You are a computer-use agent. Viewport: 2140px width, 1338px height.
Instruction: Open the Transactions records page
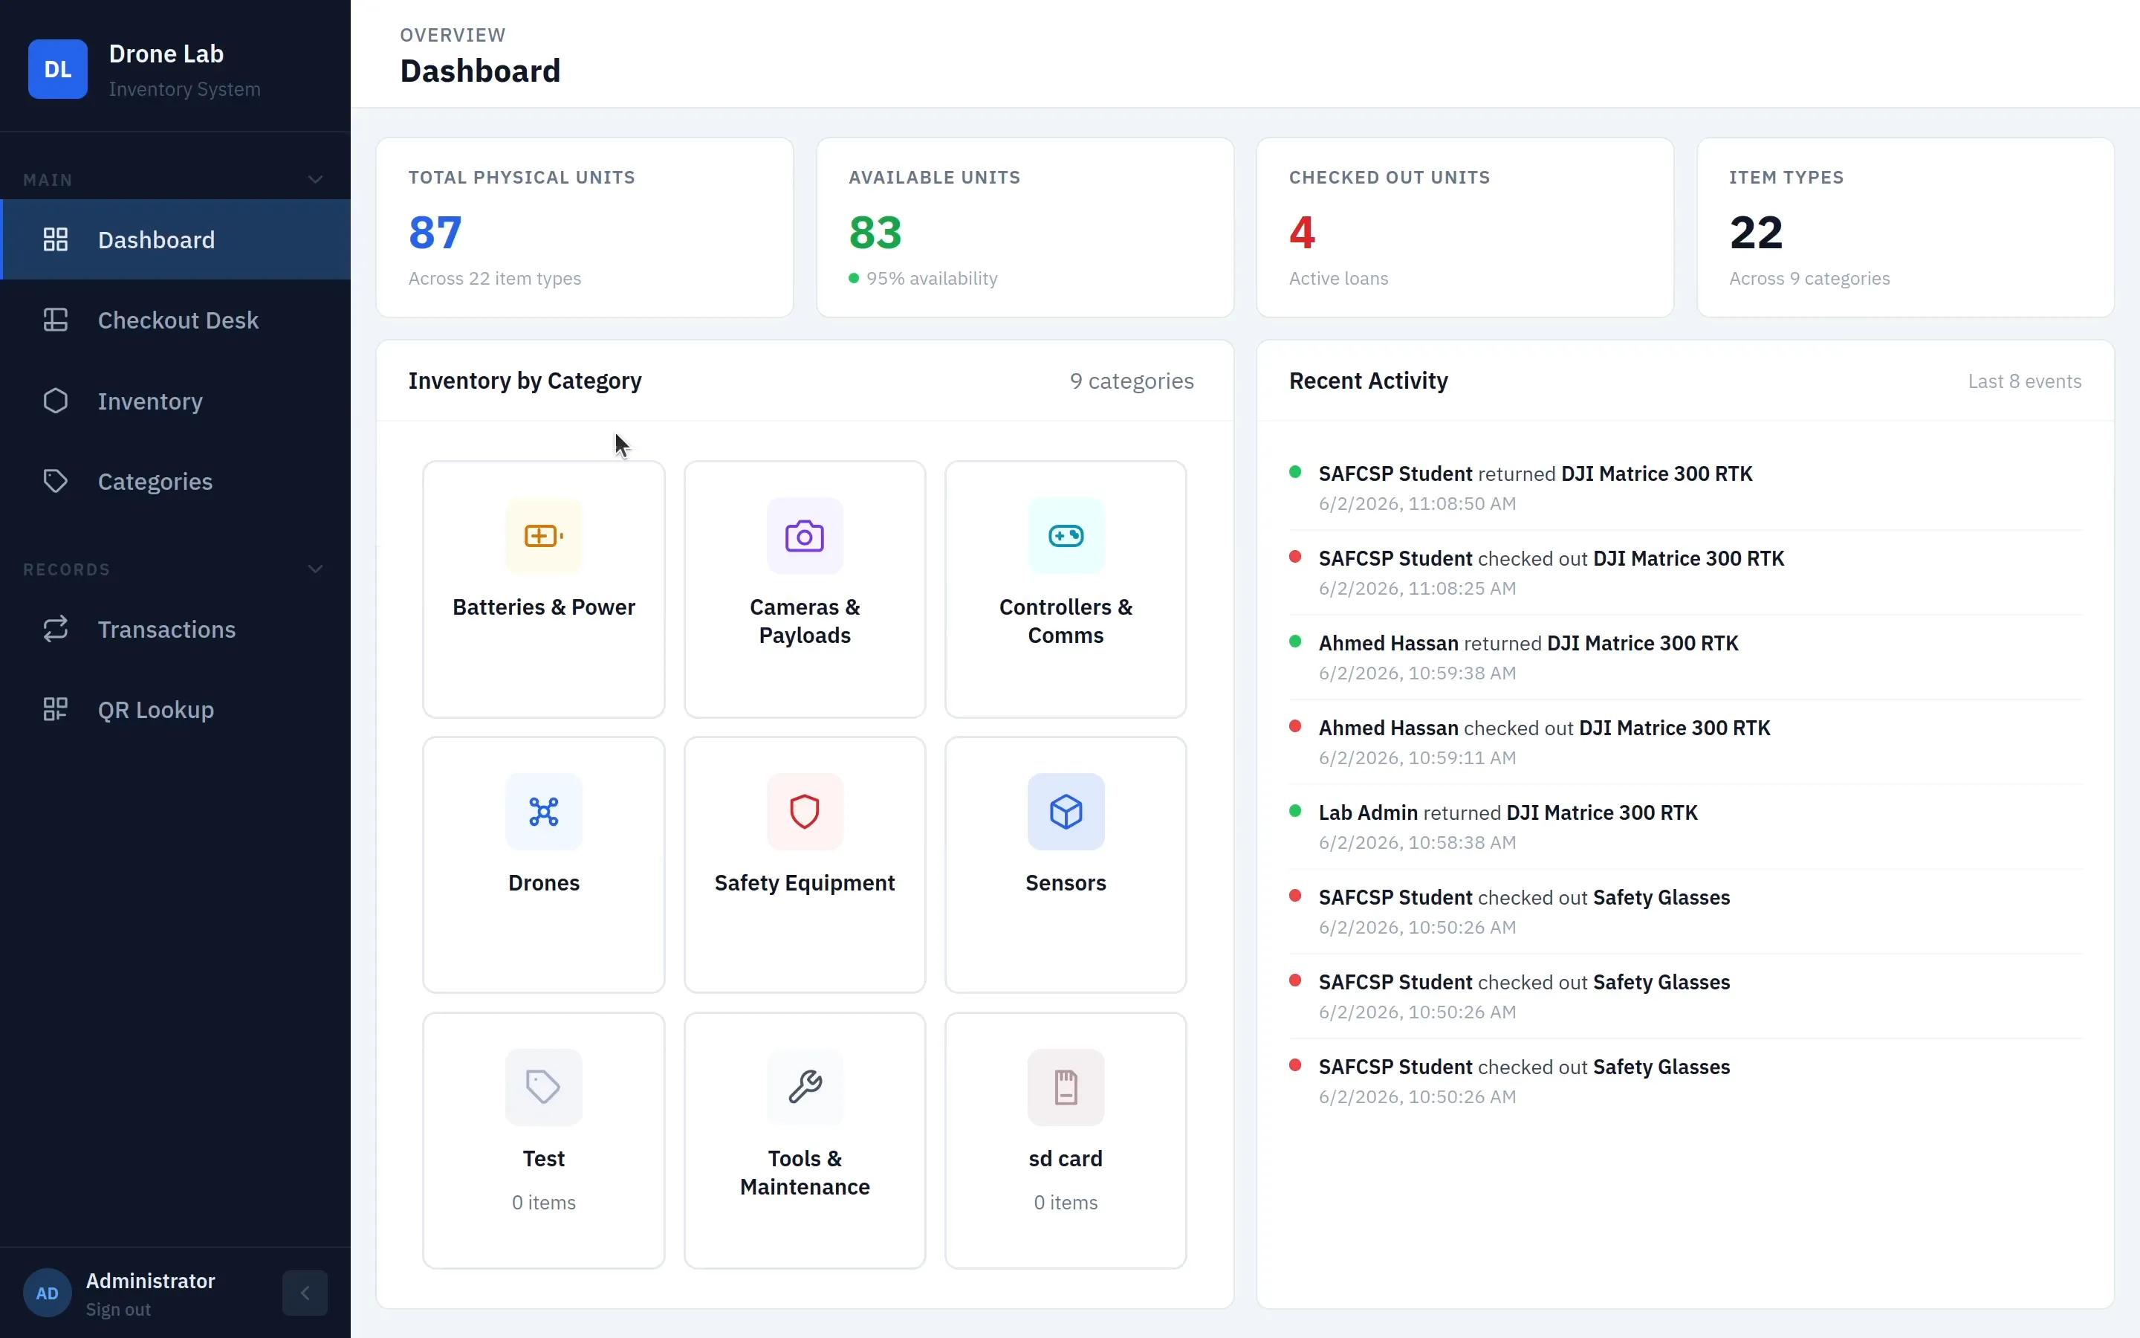coord(175,629)
